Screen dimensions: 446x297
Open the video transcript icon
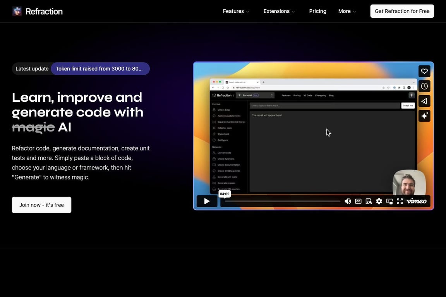tap(369, 201)
